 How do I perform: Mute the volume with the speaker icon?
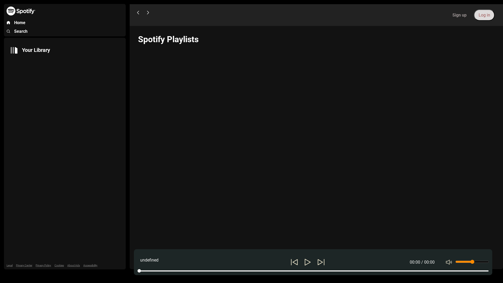(x=449, y=262)
